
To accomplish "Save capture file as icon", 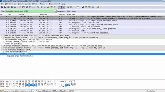I will (23, 7).
